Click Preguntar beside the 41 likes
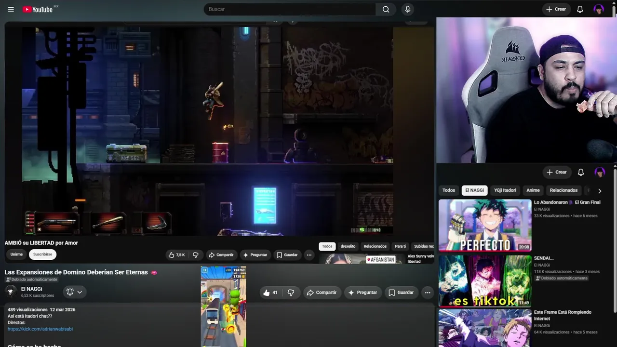The height and width of the screenshot is (347, 617). [362, 293]
